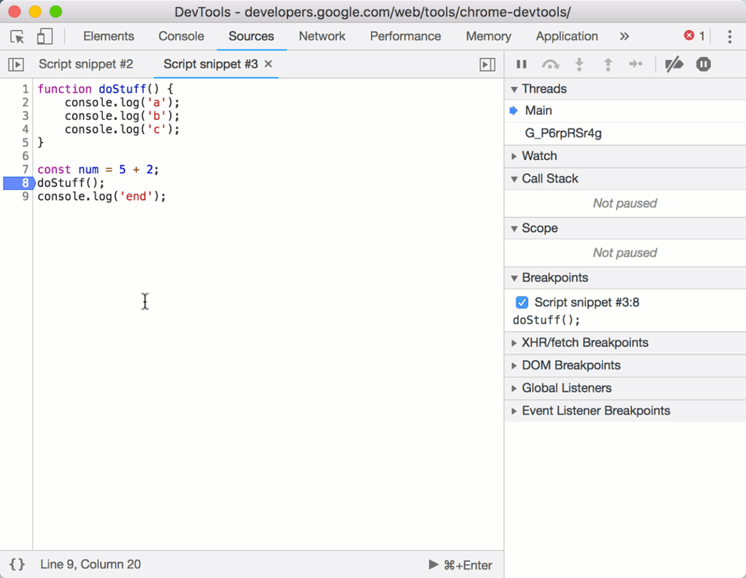Expand XHR/fetch Breakpoints section
This screenshot has width=746, height=578.
[625, 343]
